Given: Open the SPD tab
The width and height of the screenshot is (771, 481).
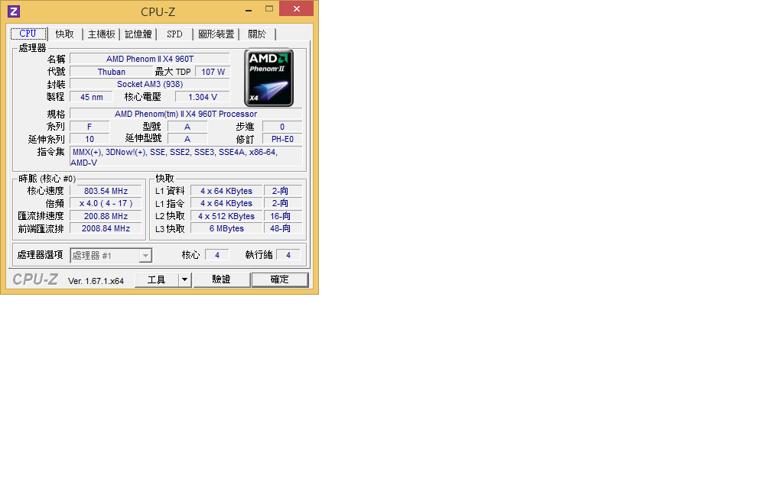Looking at the screenshot, I should pyautogui.click(x=174, y=34).
